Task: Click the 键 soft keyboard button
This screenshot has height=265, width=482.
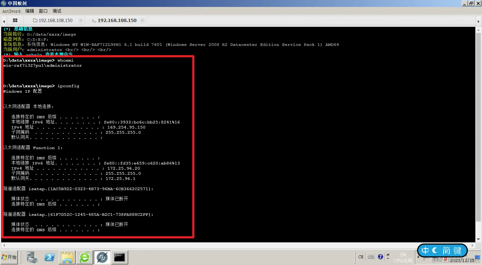Action: (457, 251)
